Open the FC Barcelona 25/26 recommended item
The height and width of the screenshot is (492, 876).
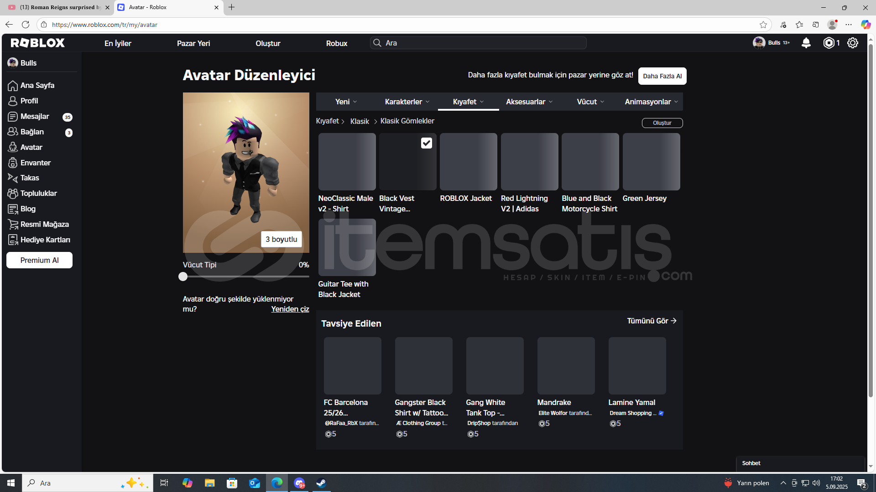click(x=352, y=366)
